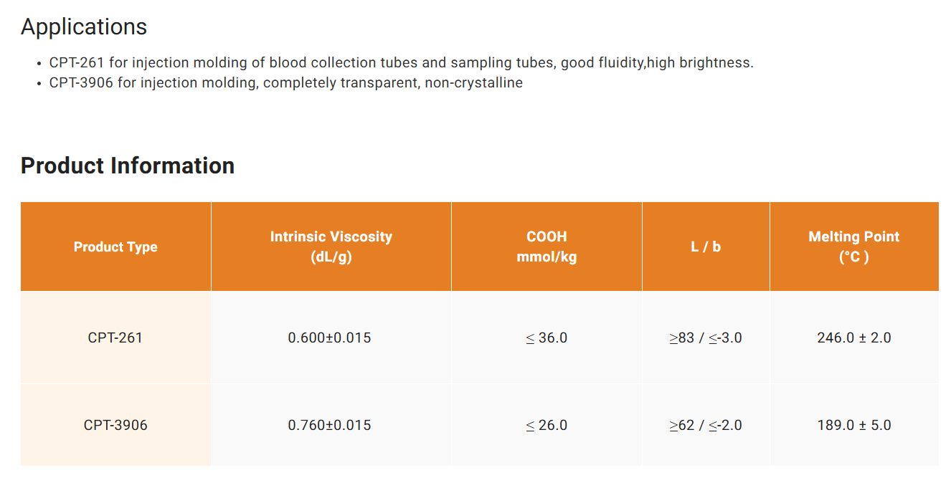Click the Intrinsic Viscosity column header
The height and width of the screenshot is (488, 951).
pos(331,247)
